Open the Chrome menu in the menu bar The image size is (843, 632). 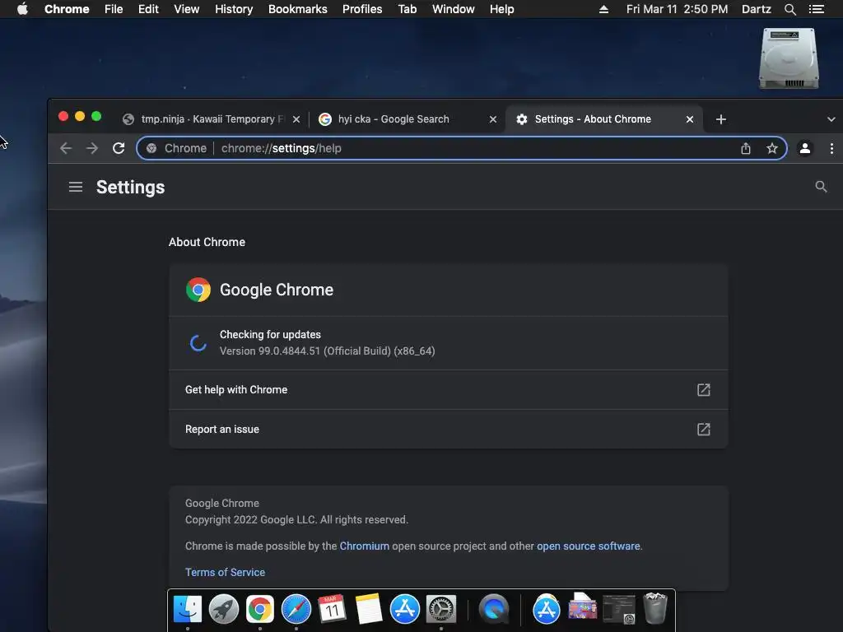pyautogui.click(x=67, y=9)
